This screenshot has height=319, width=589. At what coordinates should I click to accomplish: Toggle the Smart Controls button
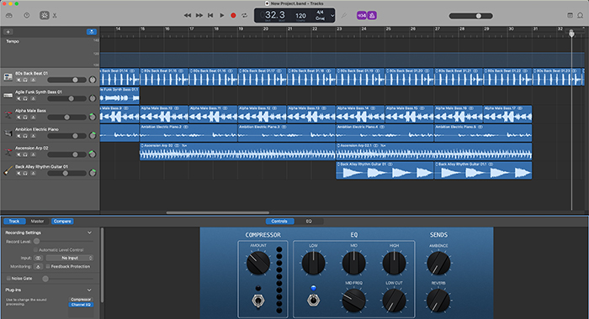(x=45, y=15)
